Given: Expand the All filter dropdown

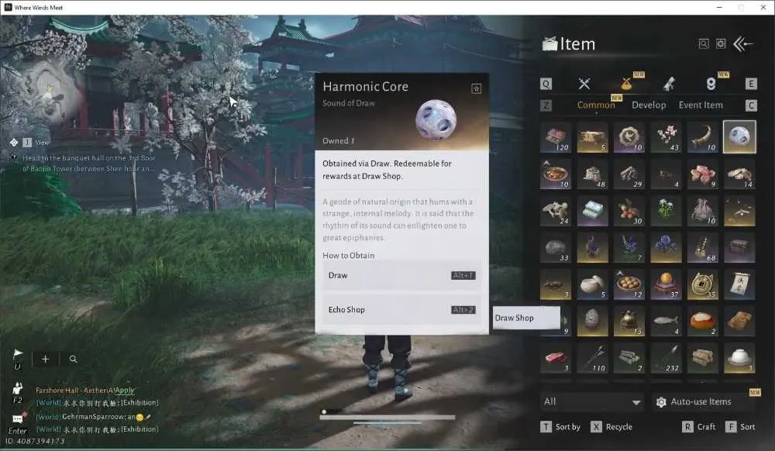Looking at the screenshot, I should pos(592,401).
